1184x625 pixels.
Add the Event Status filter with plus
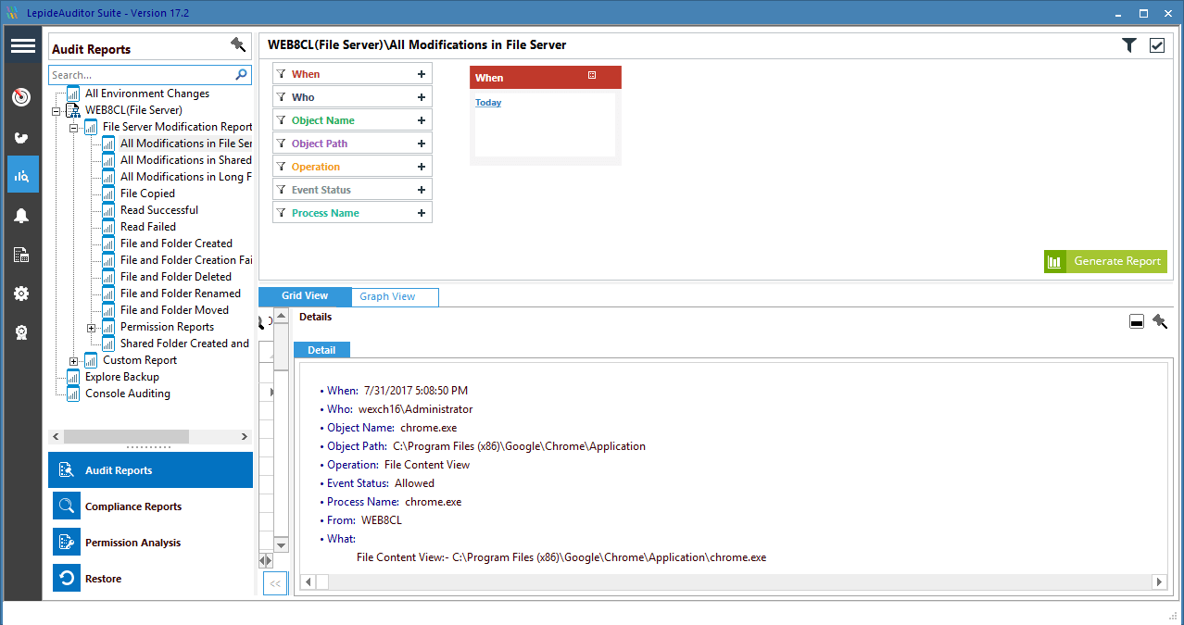click(x=421, y=190)
